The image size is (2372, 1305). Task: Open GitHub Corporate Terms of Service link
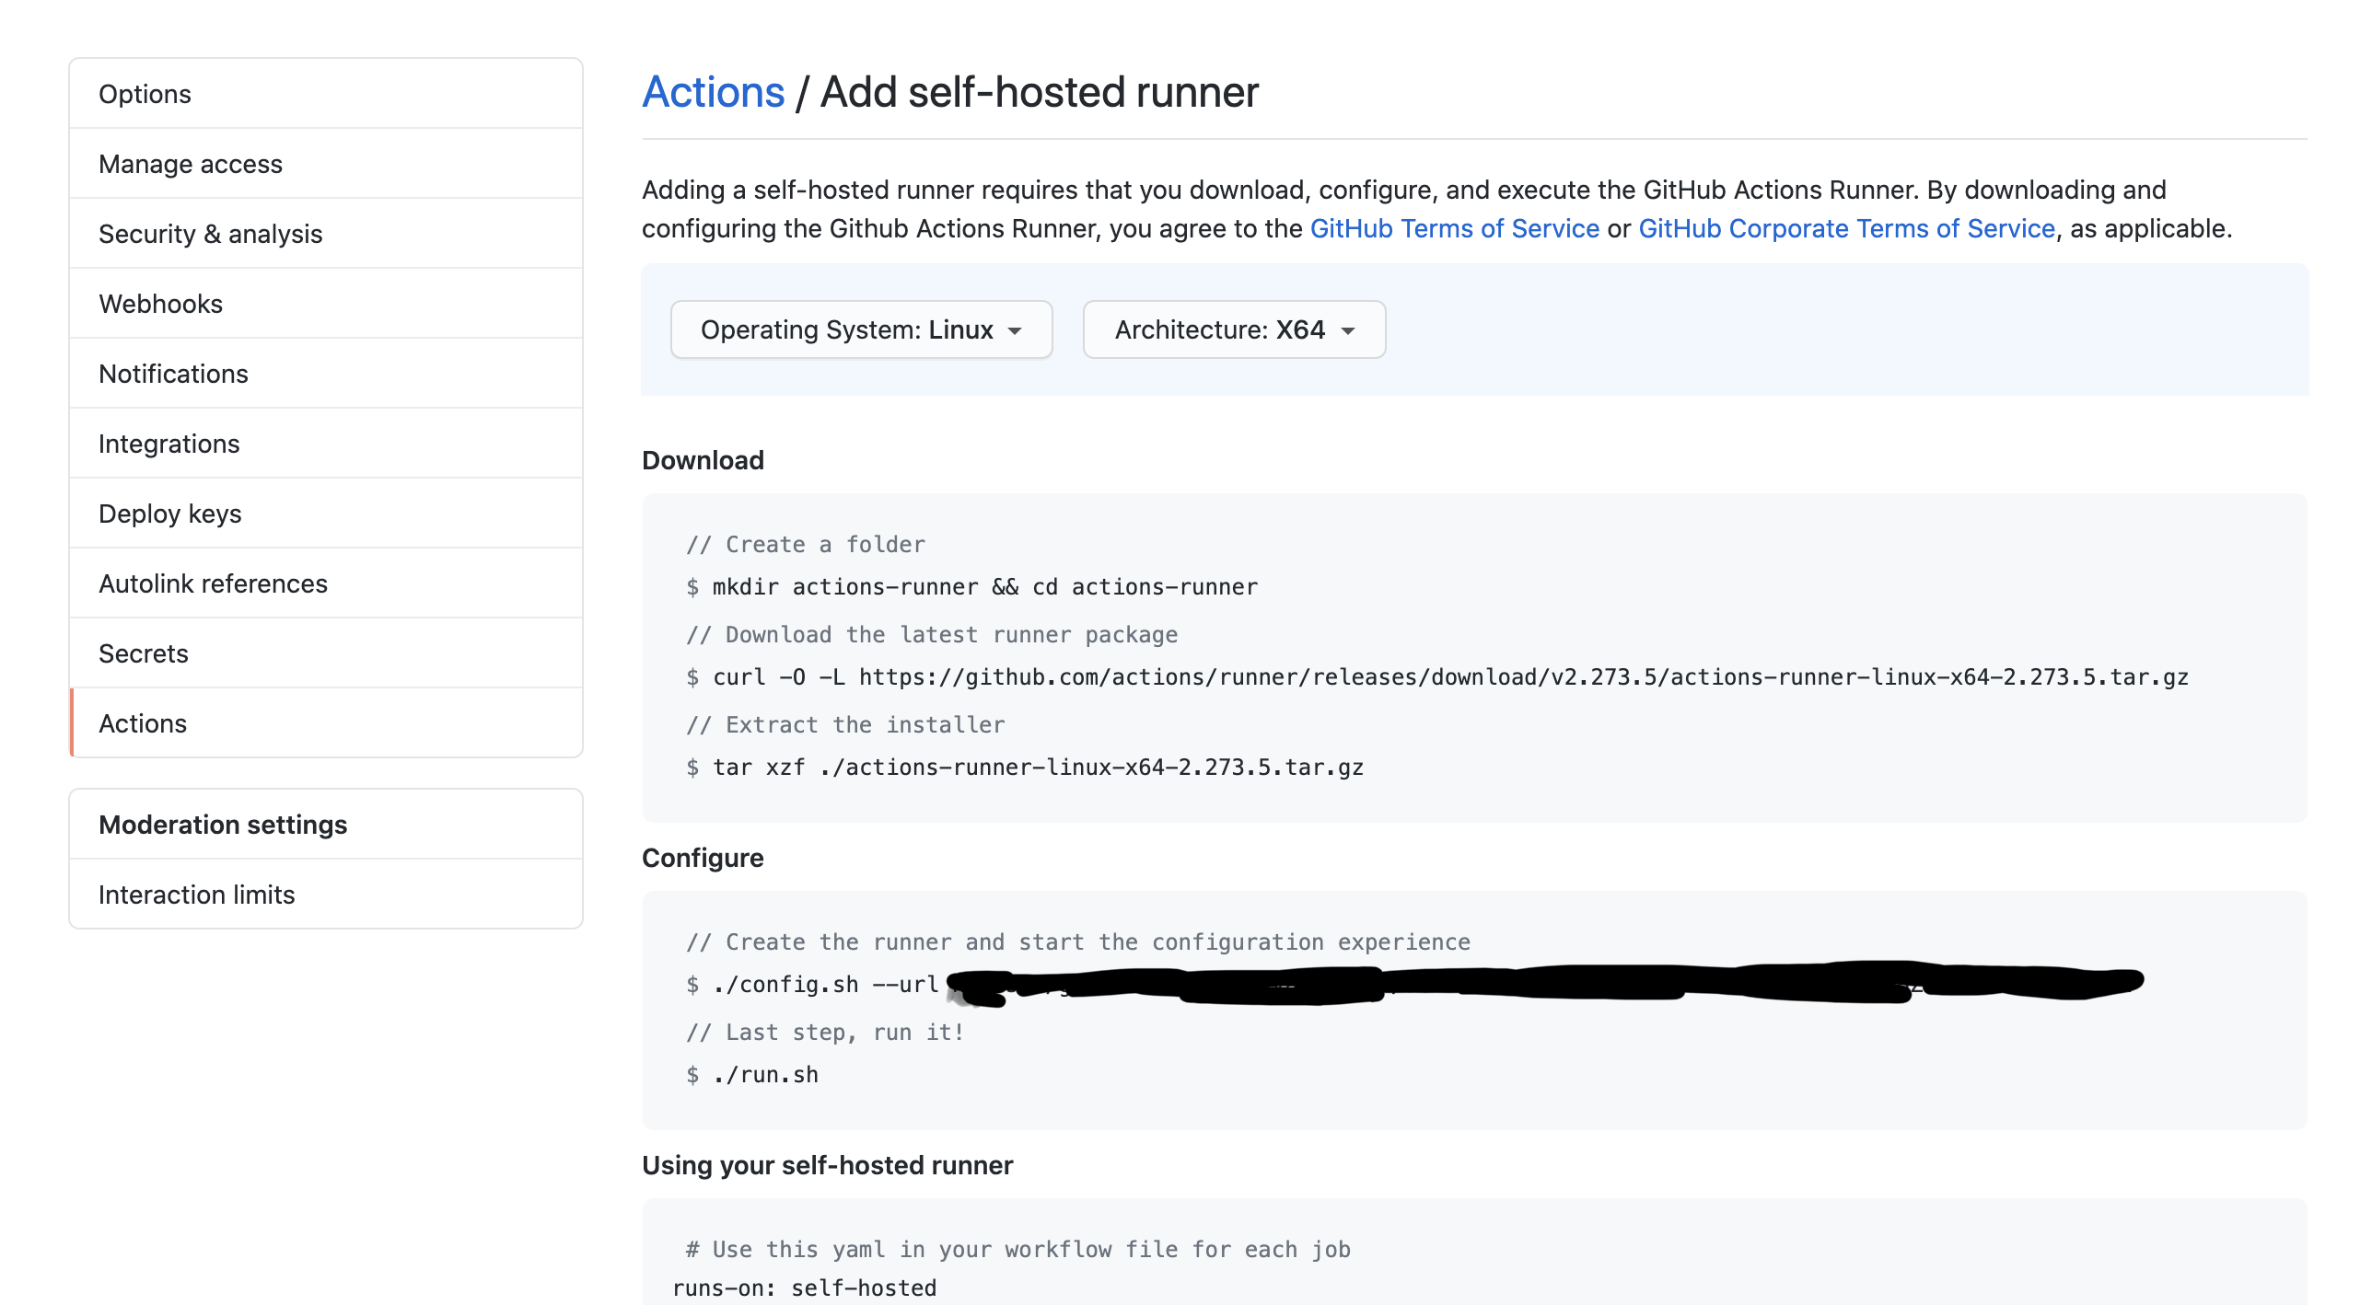pyautogui.click(x=1846, y=228)
